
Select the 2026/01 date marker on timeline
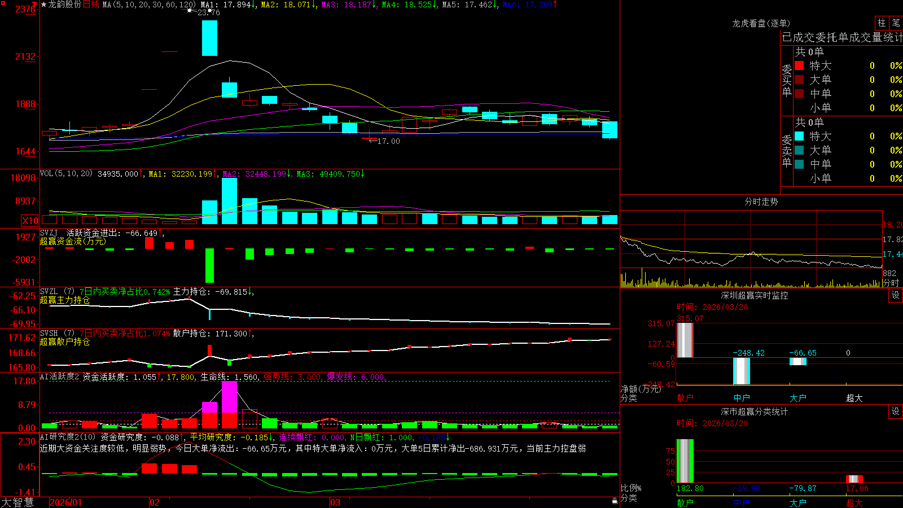(x=66, y=502)
